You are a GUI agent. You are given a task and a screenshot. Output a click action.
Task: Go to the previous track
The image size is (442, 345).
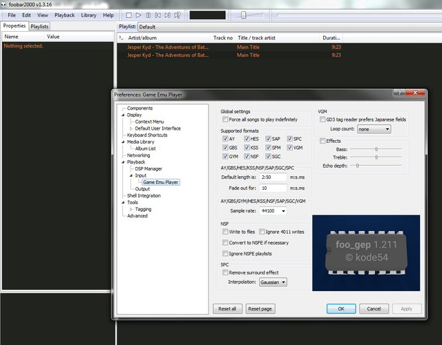(x=158, y=15)
